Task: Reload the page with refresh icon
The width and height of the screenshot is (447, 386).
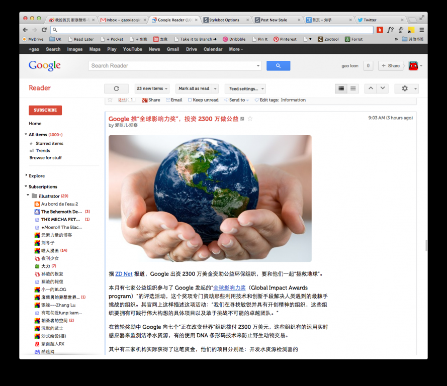Action: (44, 30)
